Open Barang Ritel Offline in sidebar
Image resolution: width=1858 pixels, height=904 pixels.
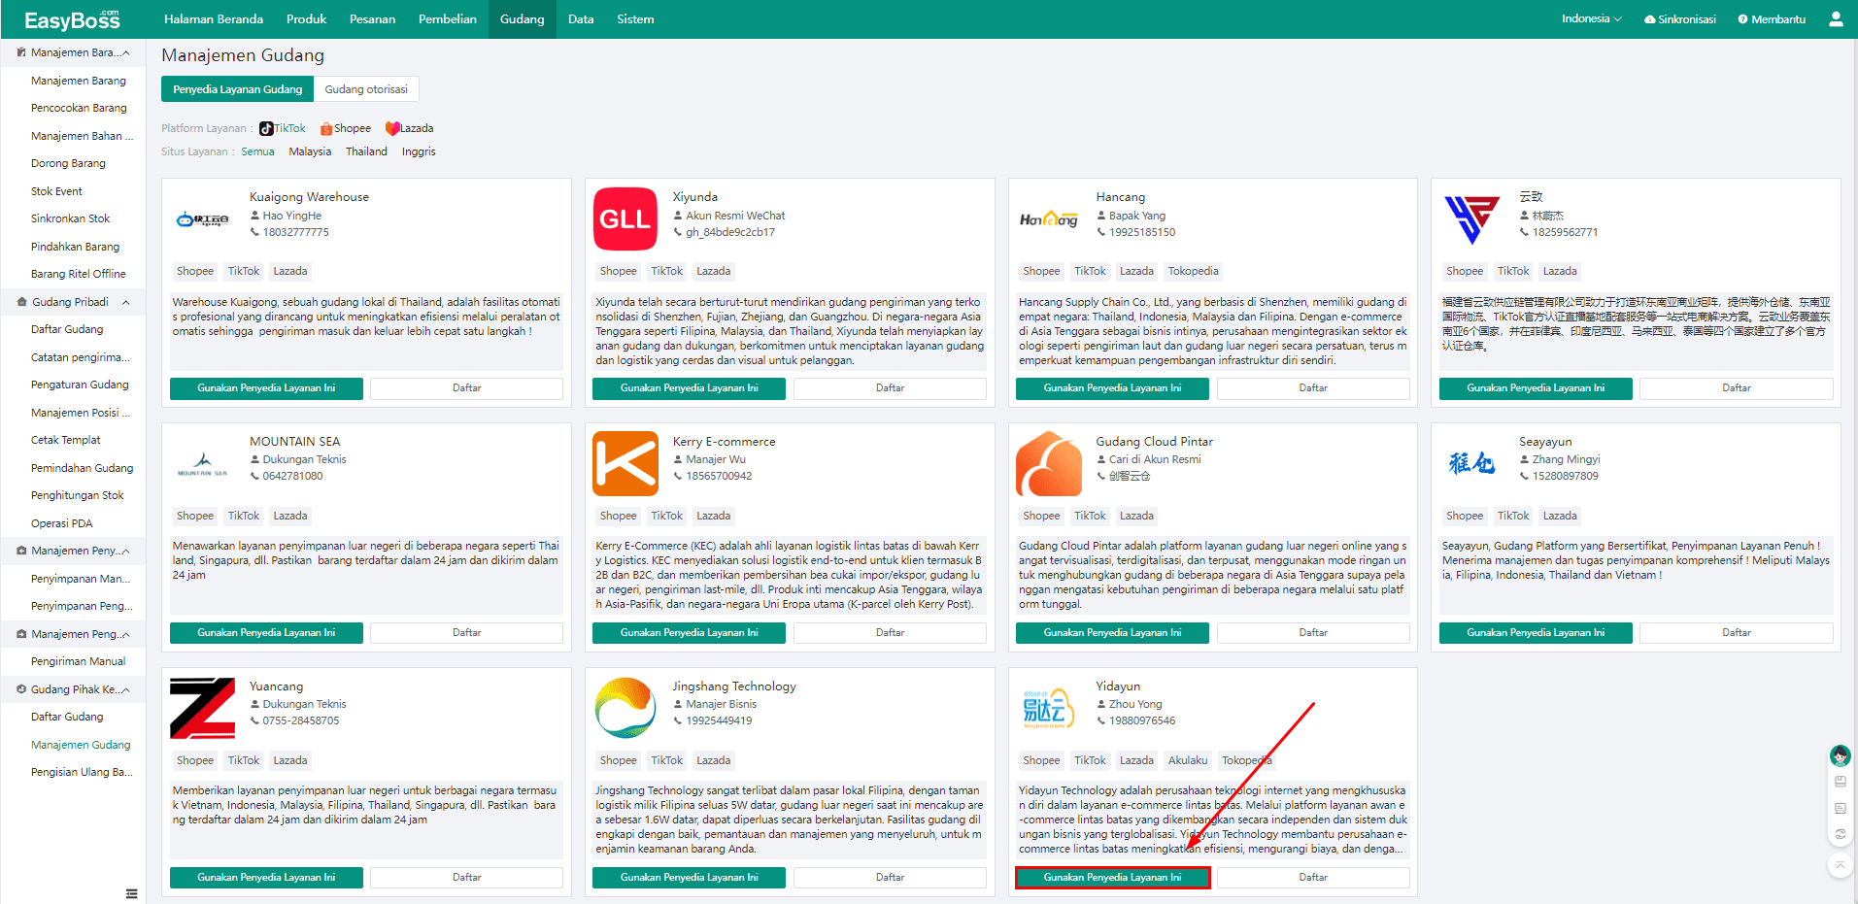(x=79, y=274)
